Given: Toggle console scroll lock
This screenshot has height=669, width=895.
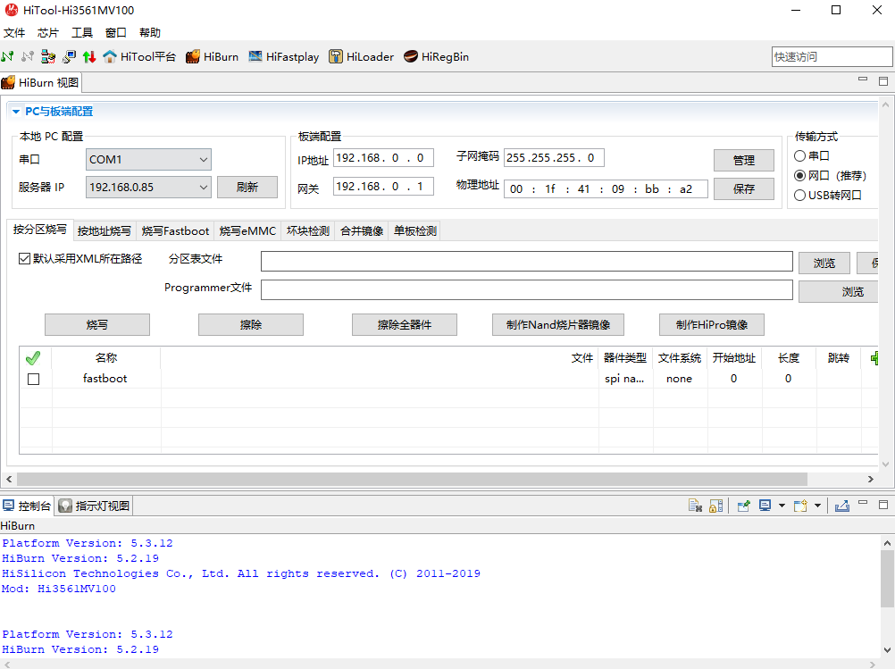Looking at the screenshot, I should (x=715, y=506).
